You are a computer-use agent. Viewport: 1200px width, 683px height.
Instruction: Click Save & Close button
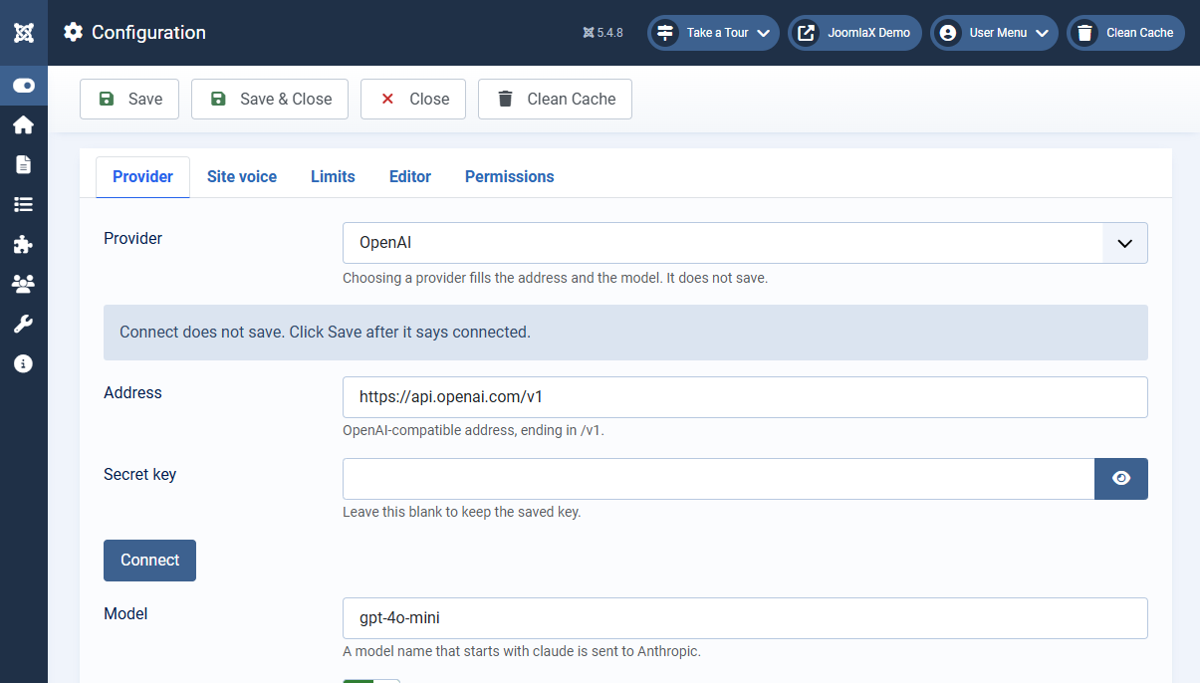270,99
